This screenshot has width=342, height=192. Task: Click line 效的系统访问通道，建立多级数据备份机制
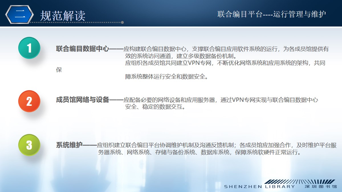(x=181, y=56)
